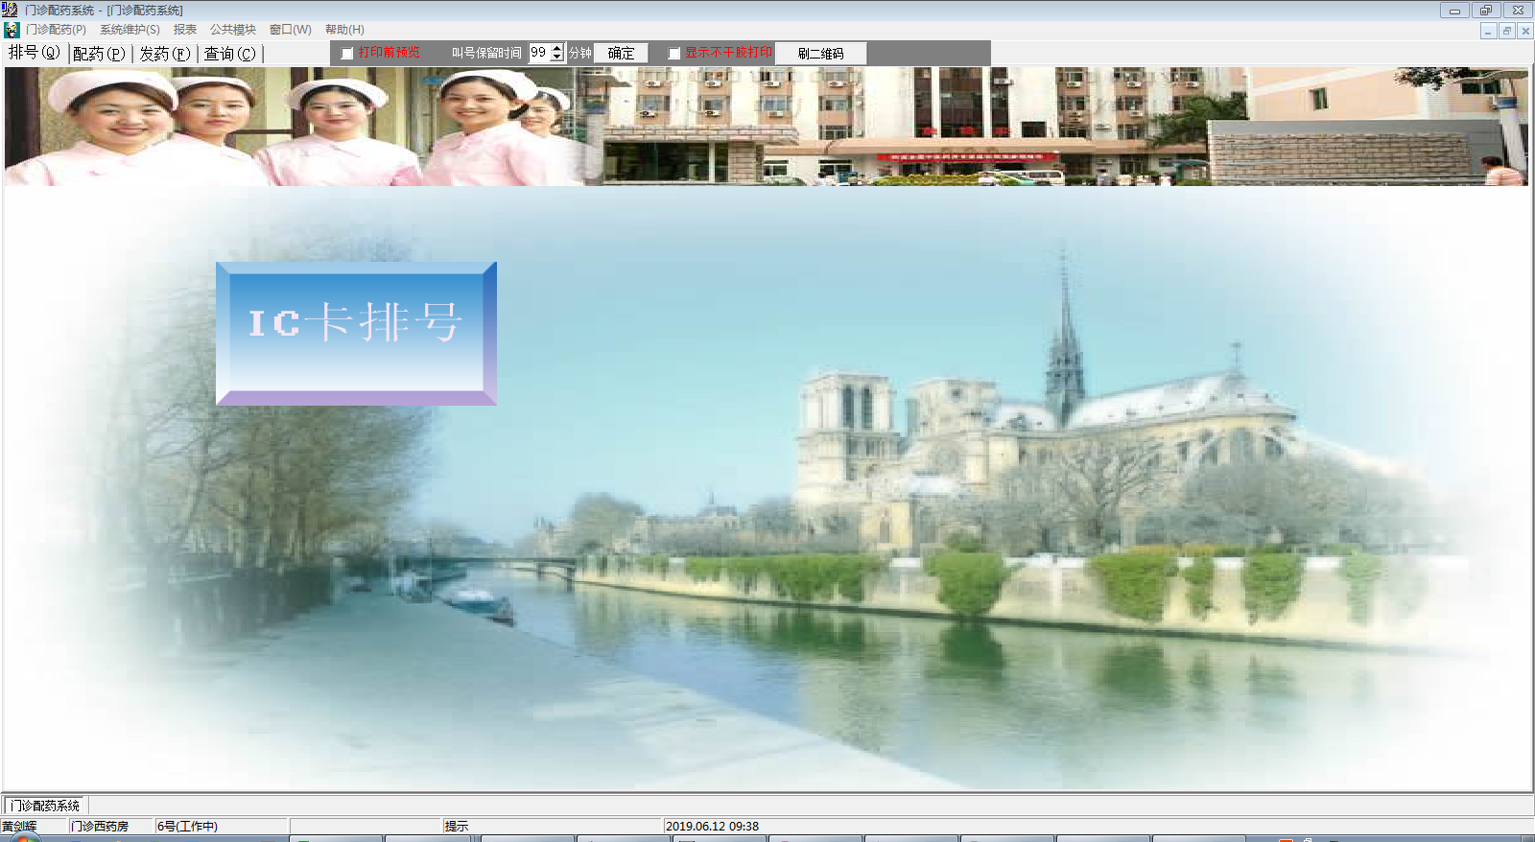Image resolution: width=1535 pixels, height=842 pixels.
Task: Open the 公共模块 menu
Action: point(233,30)
